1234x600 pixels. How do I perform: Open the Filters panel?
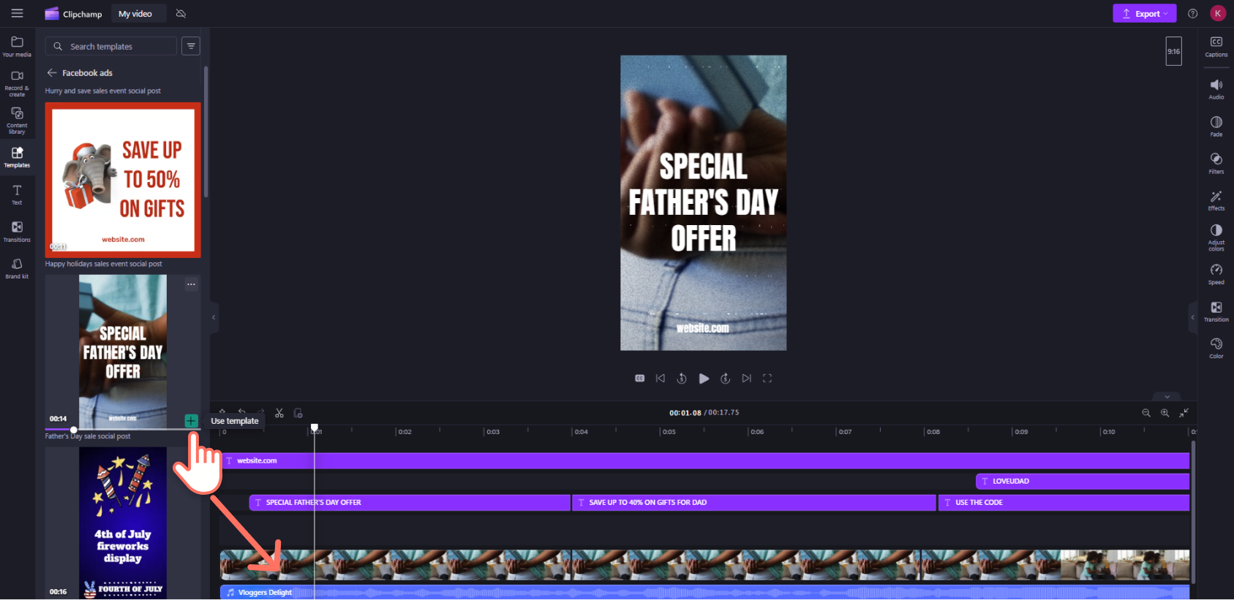point(1216,163)
